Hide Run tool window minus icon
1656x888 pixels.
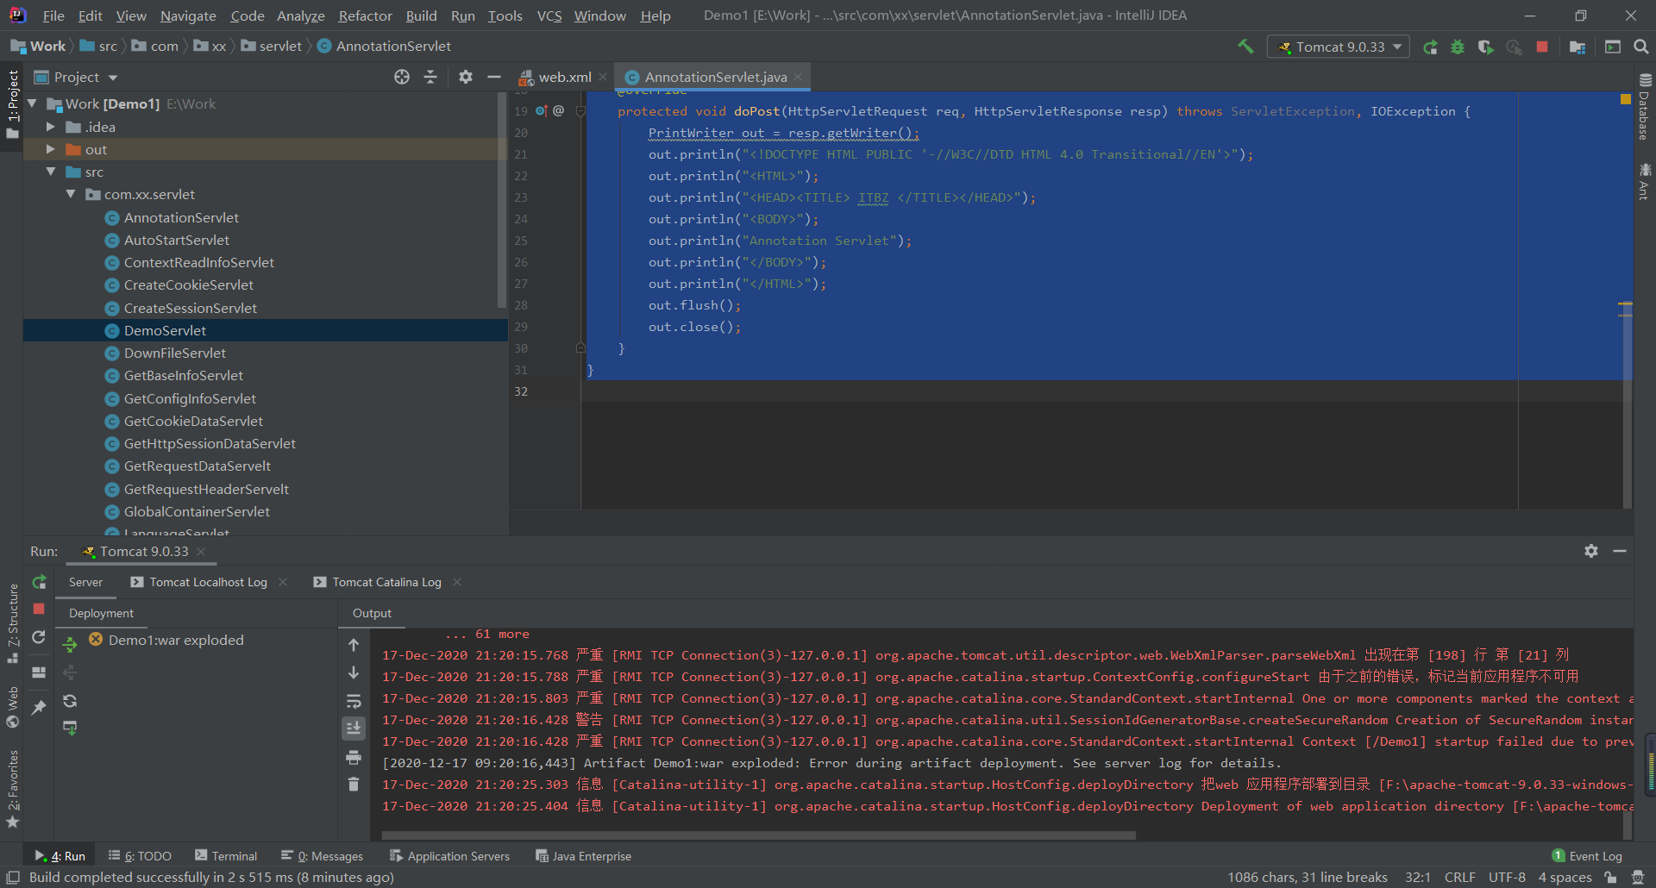[1620, 551]
